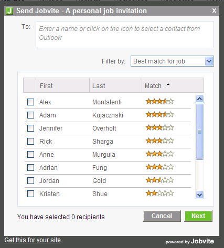Click the green Jobvite J logo icon
The height and width of the screenshot is (248, 224).
click(x=9, y=11)
